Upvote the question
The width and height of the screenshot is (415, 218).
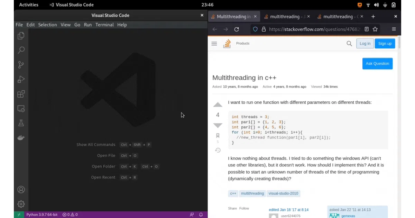[x=218, y=105]
